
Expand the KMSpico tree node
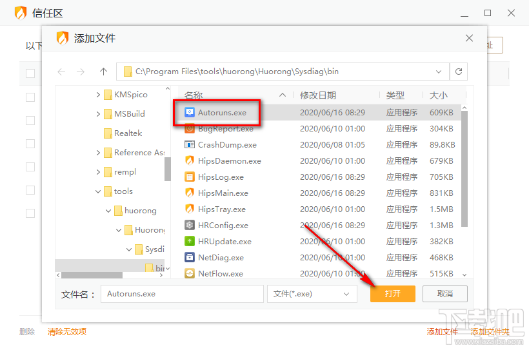[x=98, y=95]
